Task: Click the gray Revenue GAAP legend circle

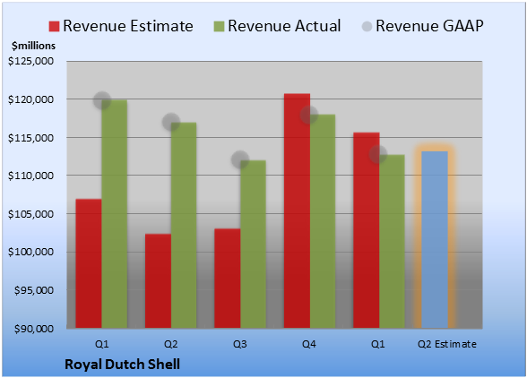Action: pos(367,27)
